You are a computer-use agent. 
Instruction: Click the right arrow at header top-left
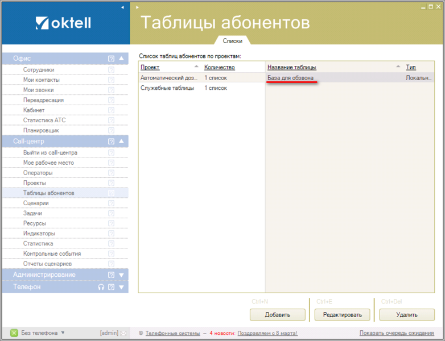point(137,7)
